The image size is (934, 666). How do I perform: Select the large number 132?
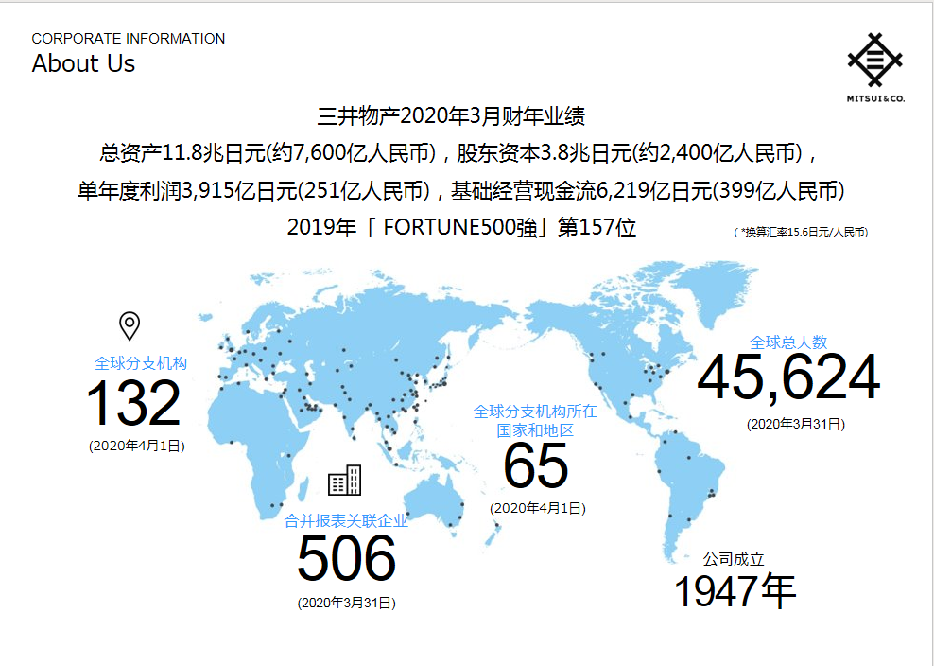pos(133,404)
